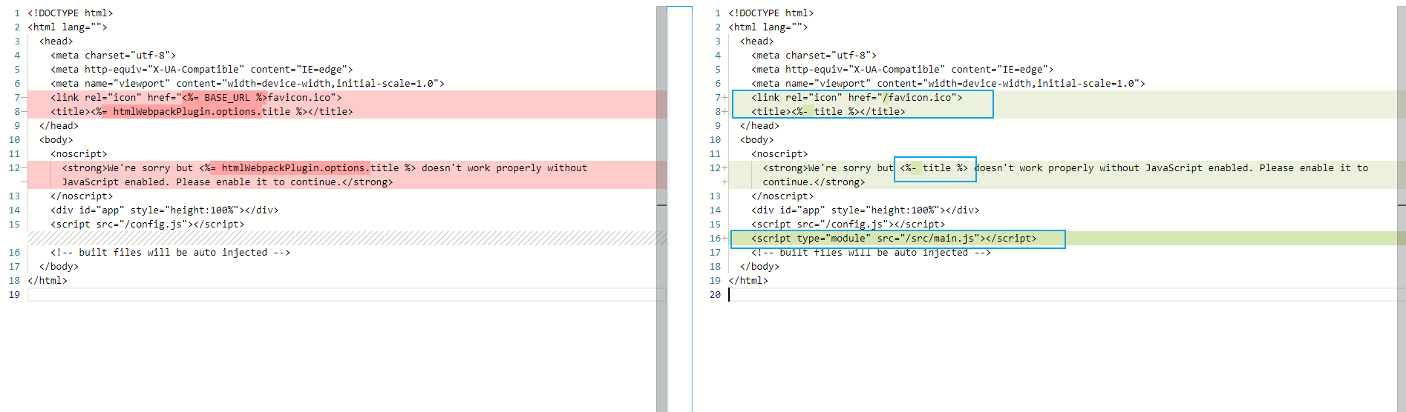Screen dimensions: 1406x412
Task: Click wrapped line starting 'continue.</strong>'
Action: 814,182
